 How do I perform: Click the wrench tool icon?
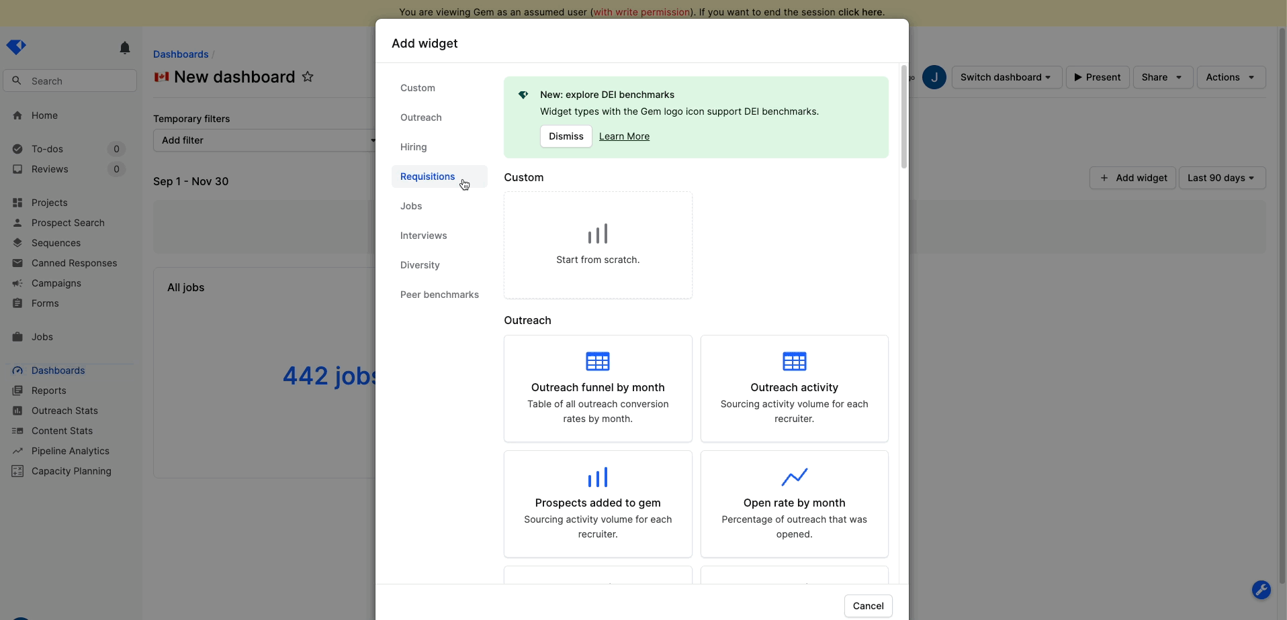pyautogui.click(x=1261, y=589)
